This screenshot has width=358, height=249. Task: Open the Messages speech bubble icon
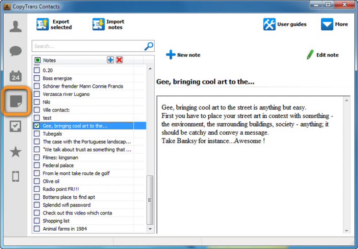[x=16, y=51]
